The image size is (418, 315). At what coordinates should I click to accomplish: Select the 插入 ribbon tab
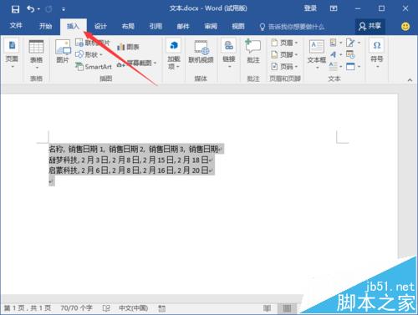coord(74,27)
